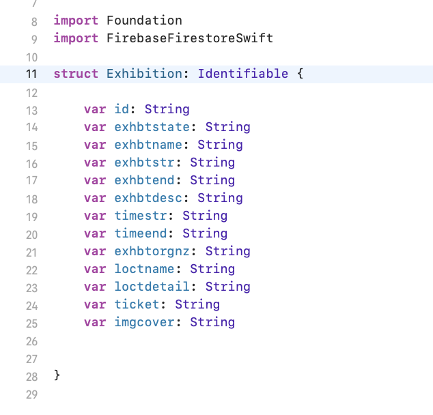Click the Foundation import name

tap(144, 20)
